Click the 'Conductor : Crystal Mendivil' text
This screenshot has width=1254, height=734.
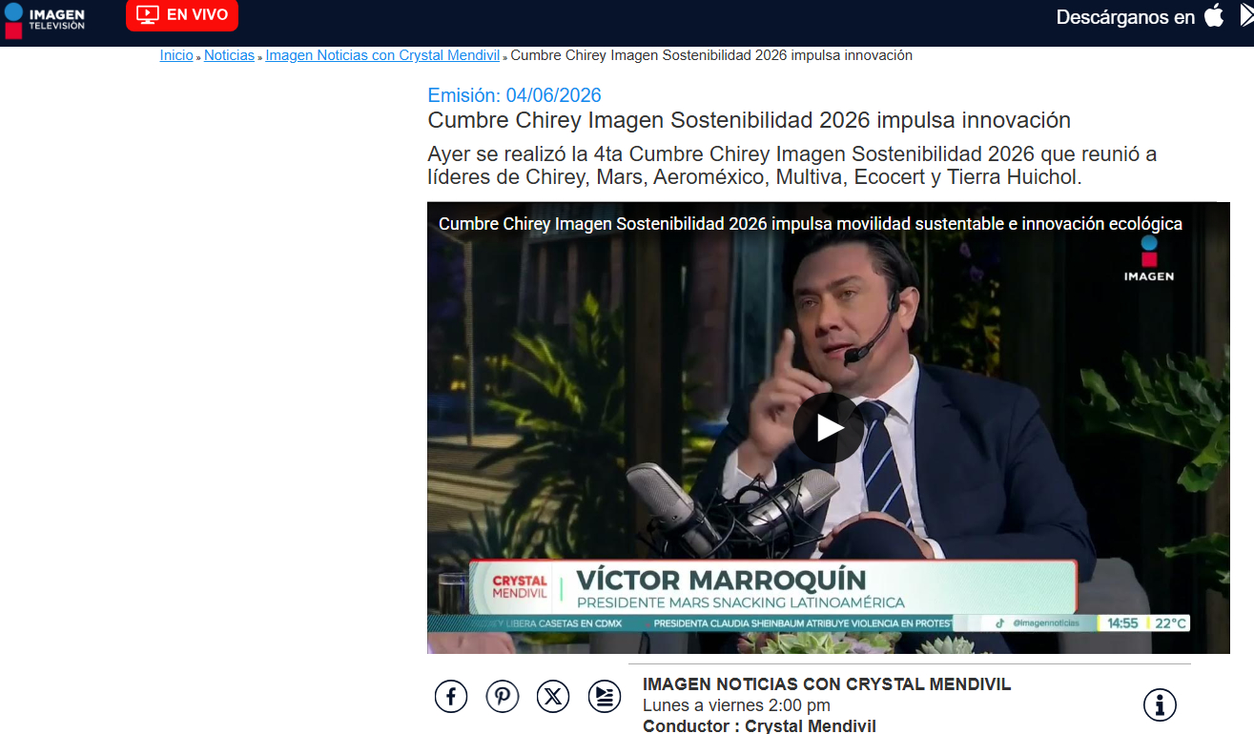759,726
